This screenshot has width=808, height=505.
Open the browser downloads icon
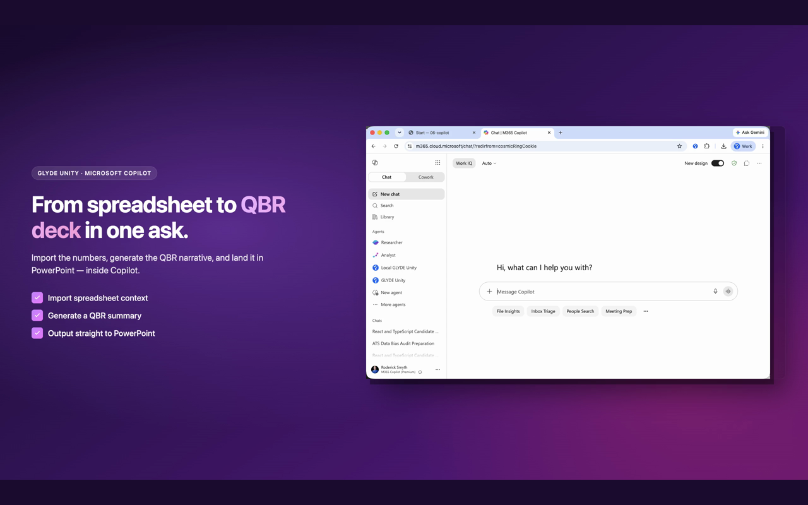[x=723, y=146]
